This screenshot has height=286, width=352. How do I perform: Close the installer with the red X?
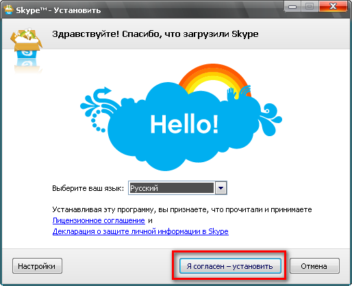[333, 7]
